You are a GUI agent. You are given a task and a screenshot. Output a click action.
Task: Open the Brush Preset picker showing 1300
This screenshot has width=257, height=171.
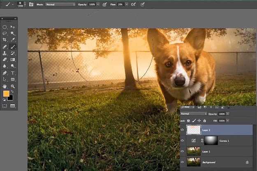[21, 4]
